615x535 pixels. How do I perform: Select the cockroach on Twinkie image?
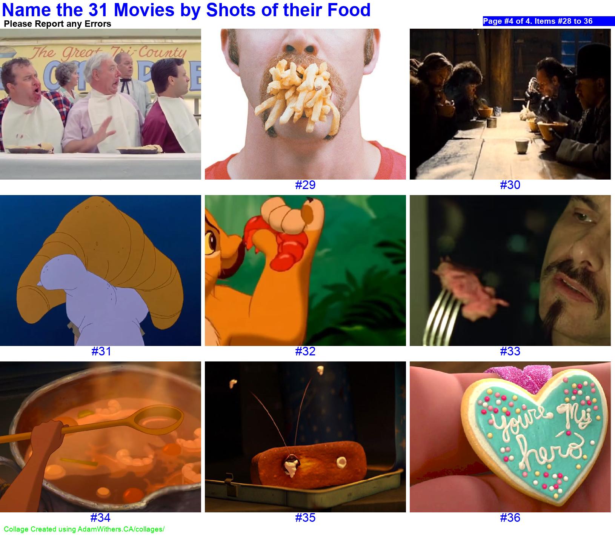[305, 437]
